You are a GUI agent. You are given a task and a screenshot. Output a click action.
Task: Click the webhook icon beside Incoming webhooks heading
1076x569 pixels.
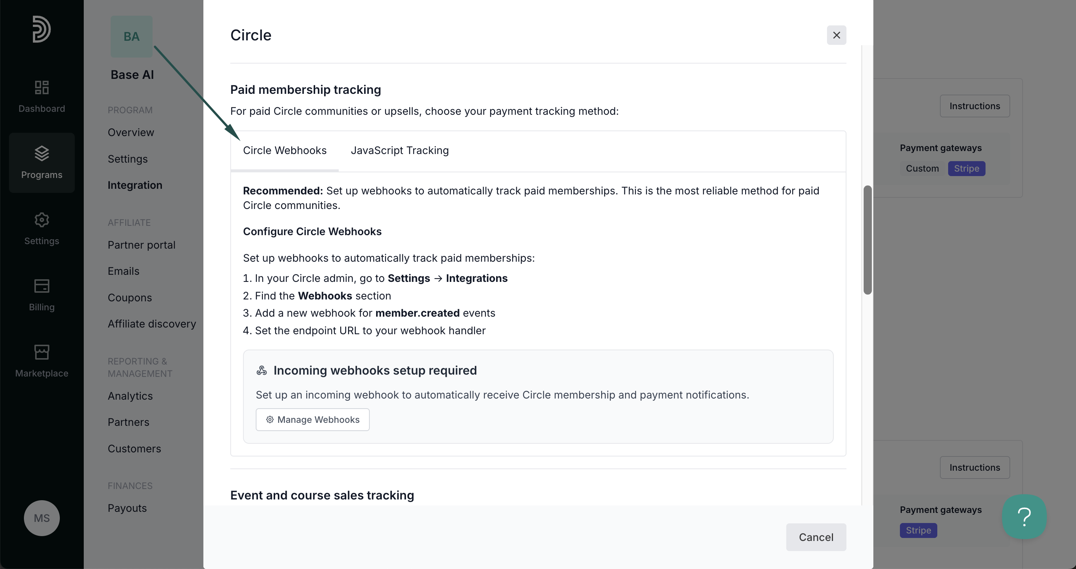click(262, 370)
